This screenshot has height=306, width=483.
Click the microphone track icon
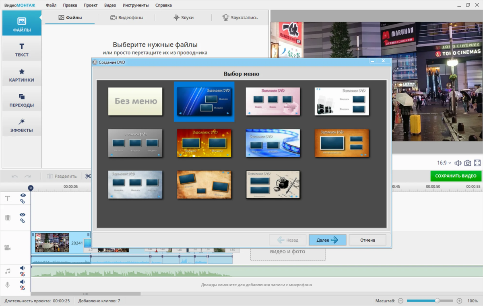pyautogui.click(x=8, y=285)
